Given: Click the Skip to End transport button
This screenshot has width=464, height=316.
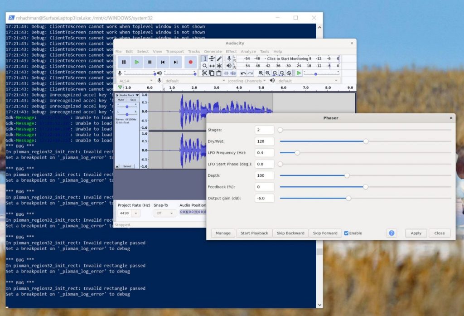Looking at the screenshot, I should point(175,62).
